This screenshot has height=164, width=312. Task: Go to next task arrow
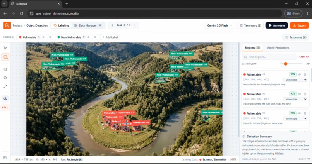(135, 25)
